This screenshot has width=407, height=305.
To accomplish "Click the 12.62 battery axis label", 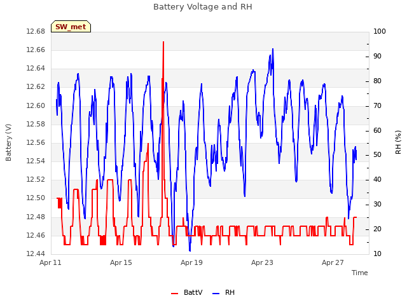I will click(36, 87).
